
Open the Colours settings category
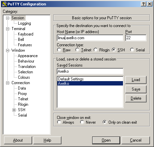pyautogui.click(x=24, y=77)
